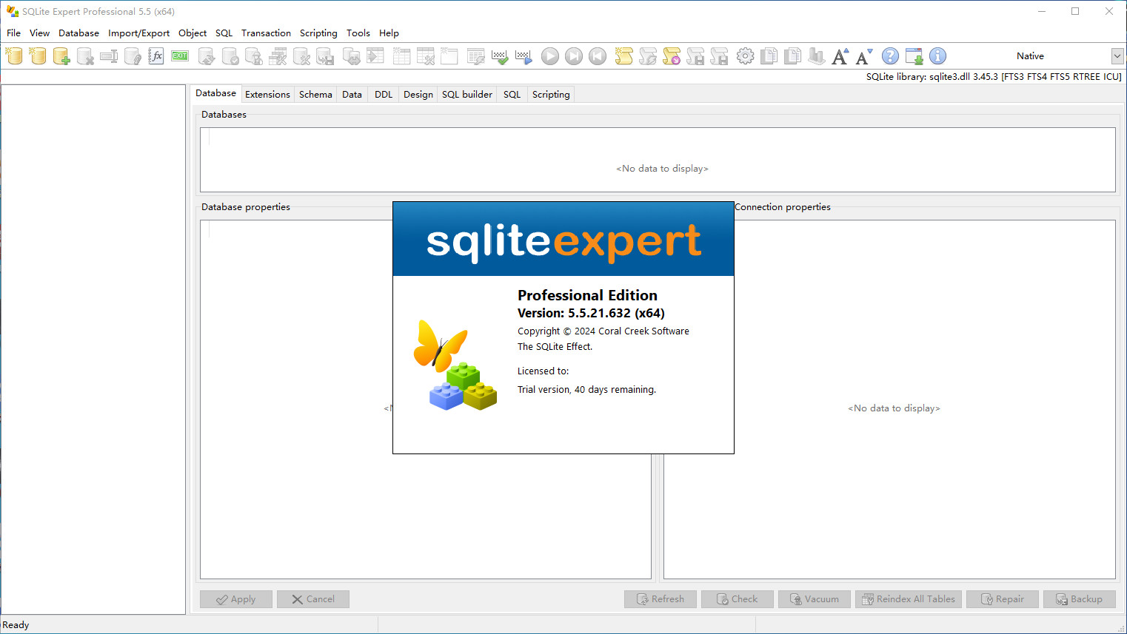Click the checkered icon with blue arrow
This screenshot has height=634, width=1127.
tap(524, 56)
